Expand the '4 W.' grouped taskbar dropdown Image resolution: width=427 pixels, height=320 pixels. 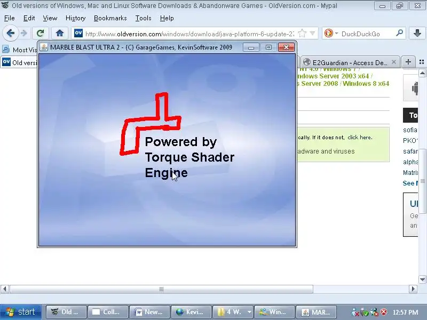coord(249,312)
